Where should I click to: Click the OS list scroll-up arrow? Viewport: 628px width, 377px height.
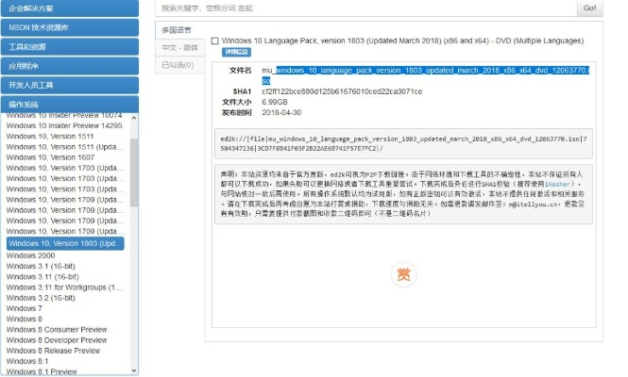pyautogui.click(x=134, y=118)
